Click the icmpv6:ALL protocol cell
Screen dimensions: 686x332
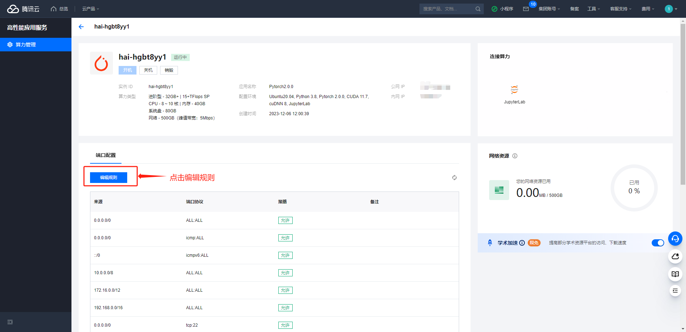tap(197, 255)
